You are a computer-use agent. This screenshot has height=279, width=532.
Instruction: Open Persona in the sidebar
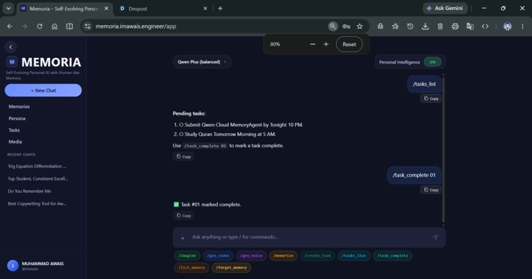pyautogui.click(x=17, y=118)
